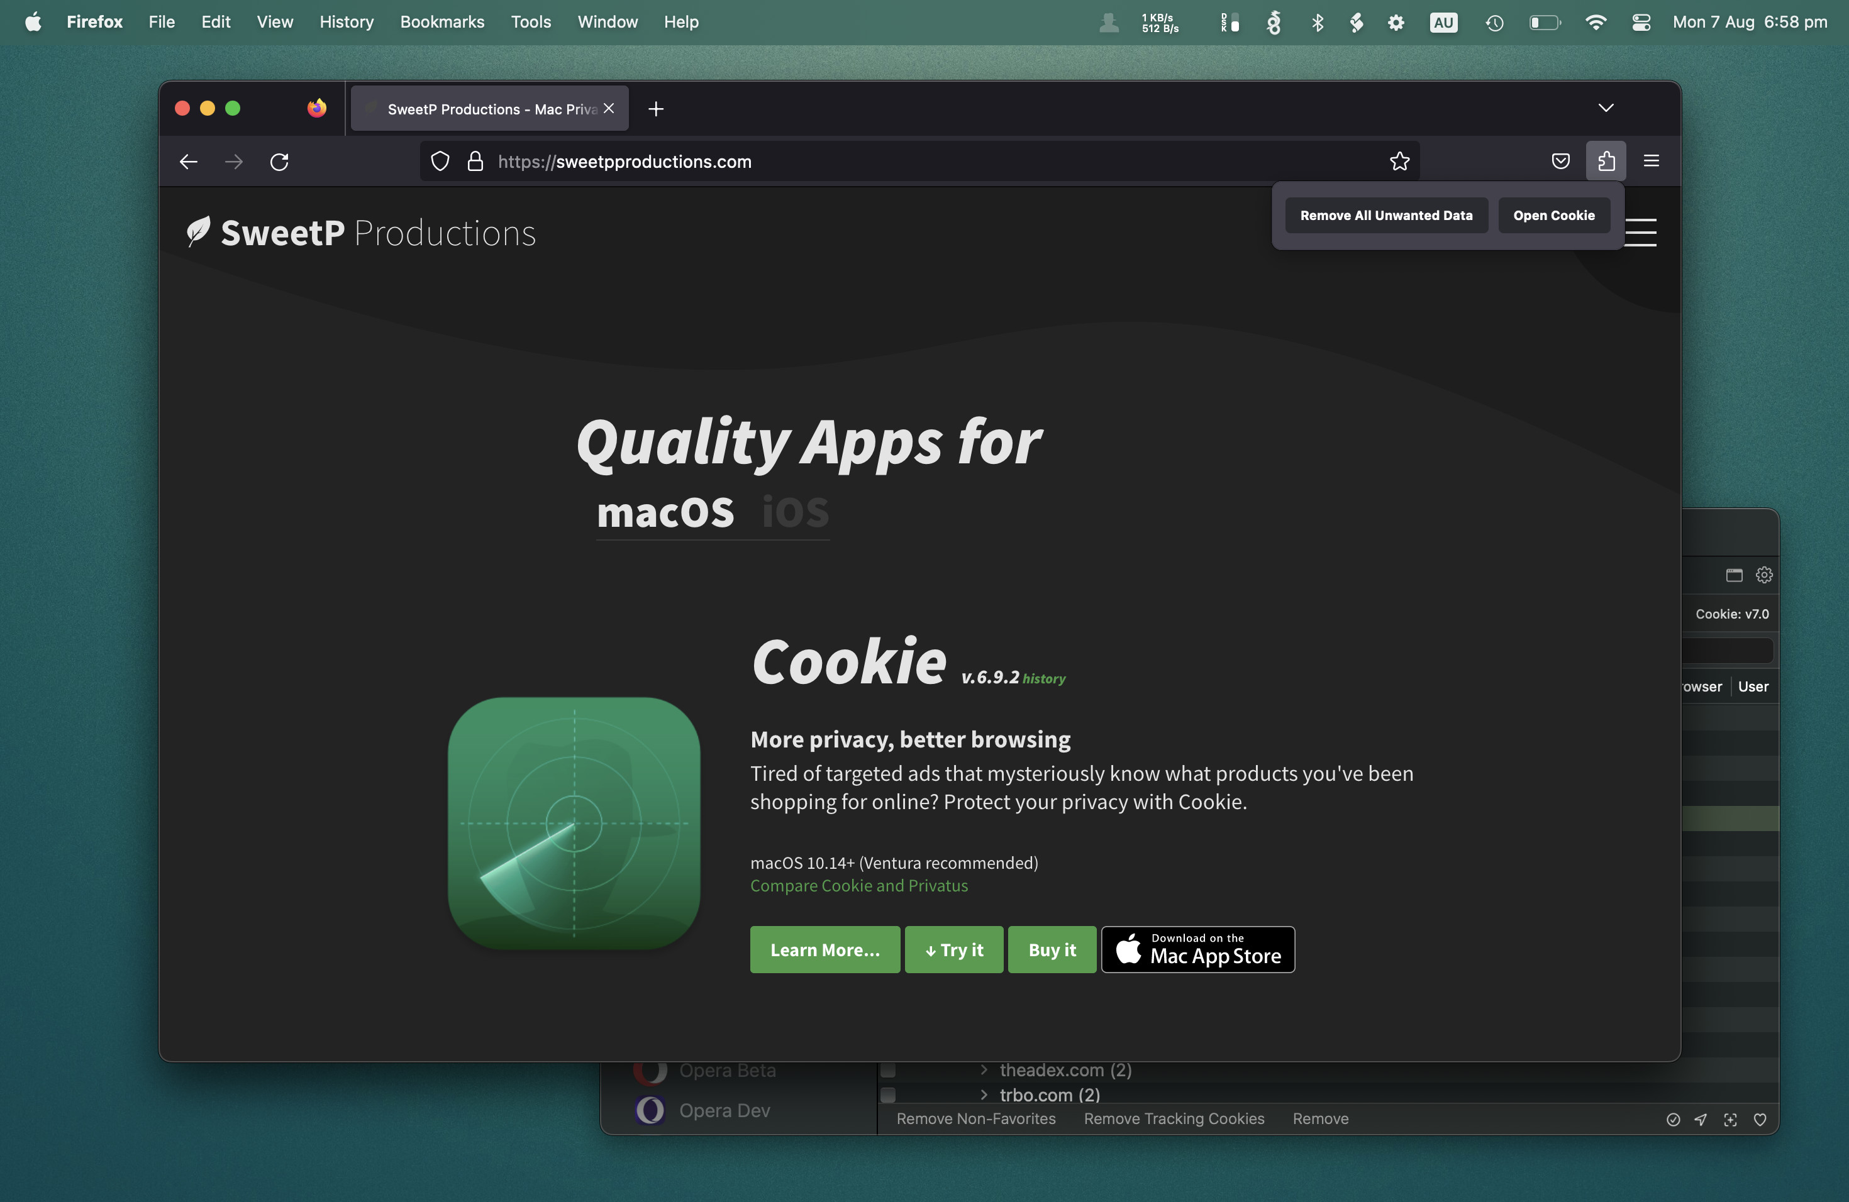
Task: Reload the current page
Action: [x=279, y=162]
